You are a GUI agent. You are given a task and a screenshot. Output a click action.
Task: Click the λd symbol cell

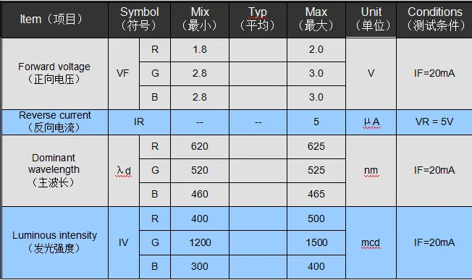[x=124, y=171]
